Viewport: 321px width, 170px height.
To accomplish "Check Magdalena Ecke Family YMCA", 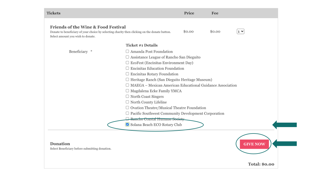I will click(x=127, y=91).
